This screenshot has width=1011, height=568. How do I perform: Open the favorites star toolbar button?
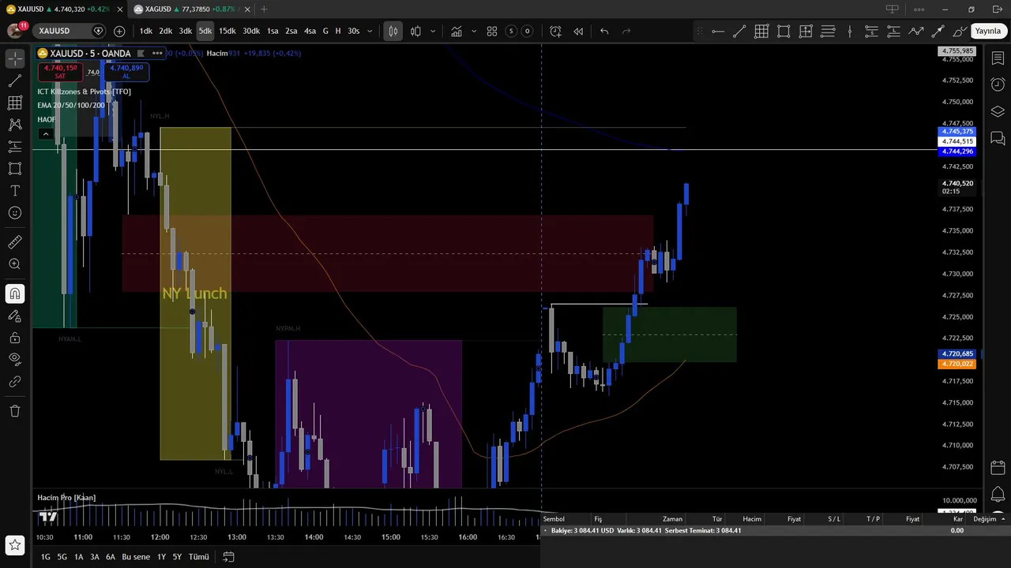(14, 544)
